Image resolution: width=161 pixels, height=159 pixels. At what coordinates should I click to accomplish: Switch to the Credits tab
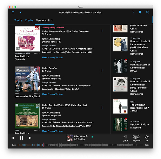point(29,20)
